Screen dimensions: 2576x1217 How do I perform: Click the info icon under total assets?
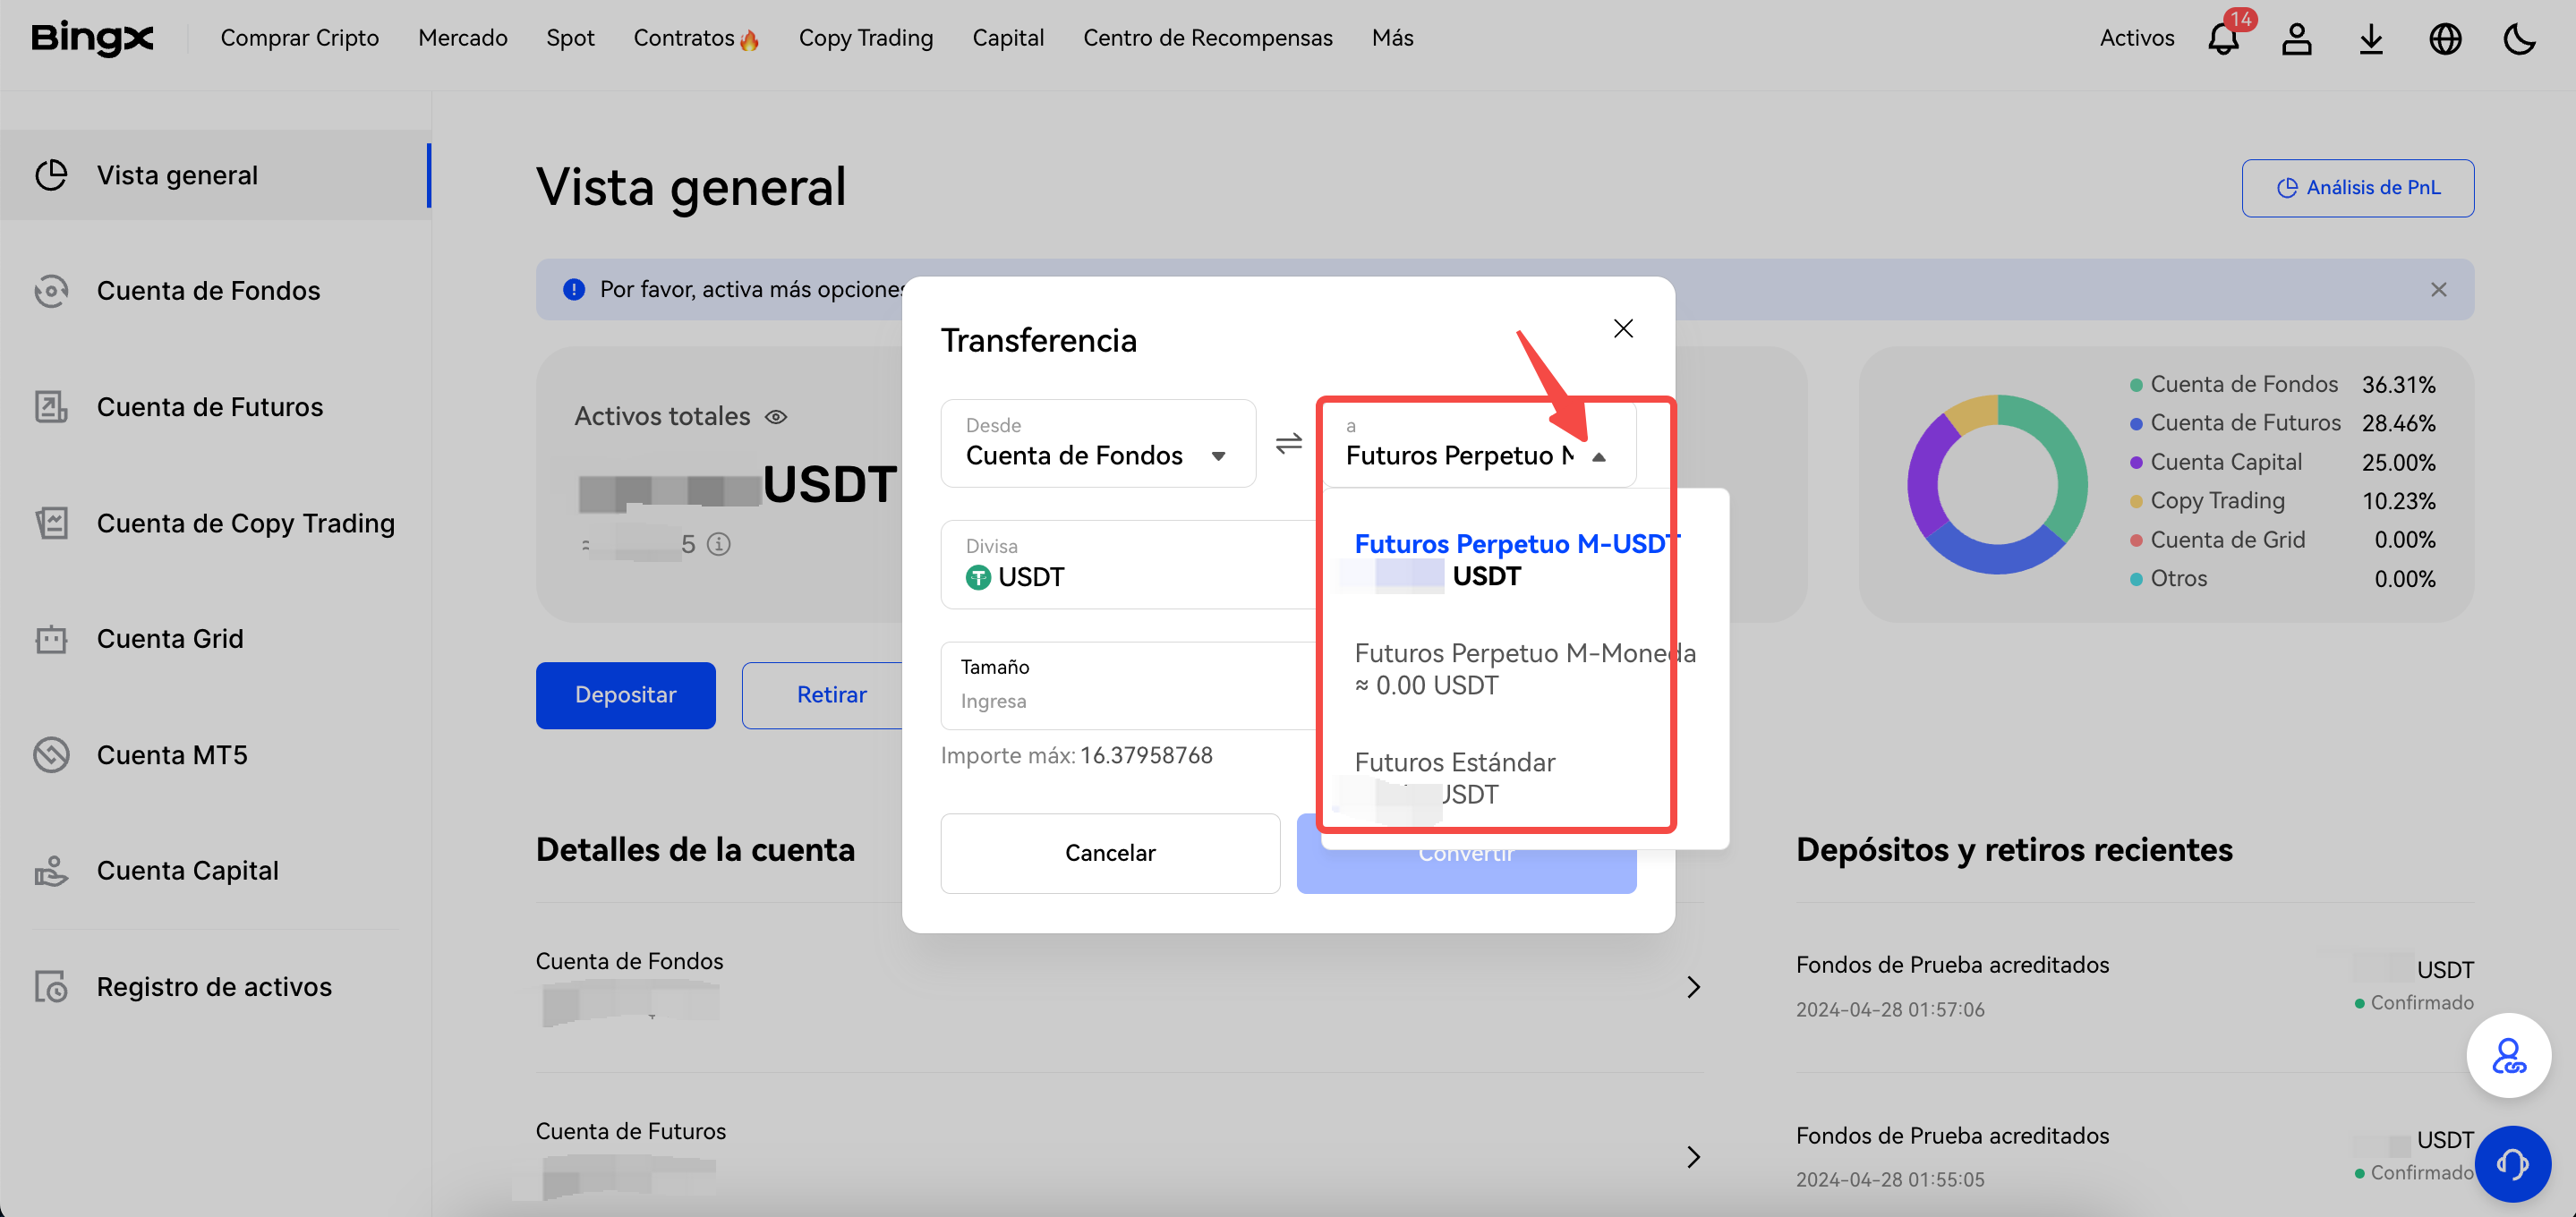718,544
